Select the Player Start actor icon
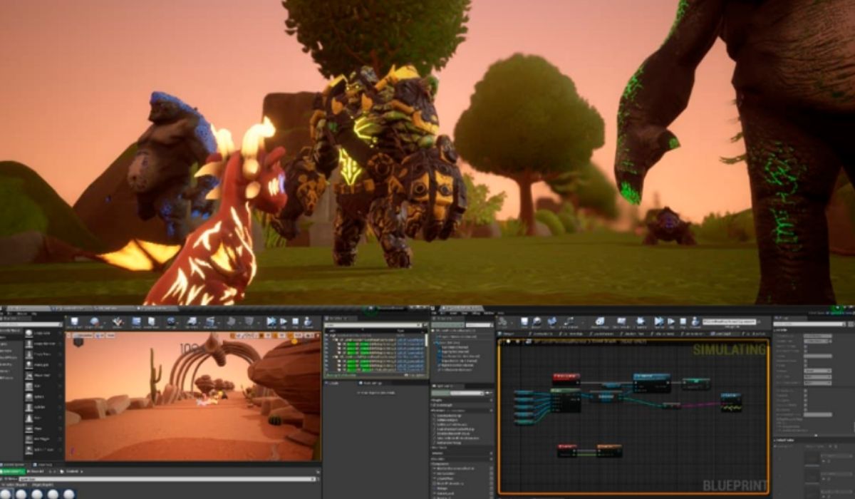Viewport: 855px width, 499px height. tap(28, 374)
